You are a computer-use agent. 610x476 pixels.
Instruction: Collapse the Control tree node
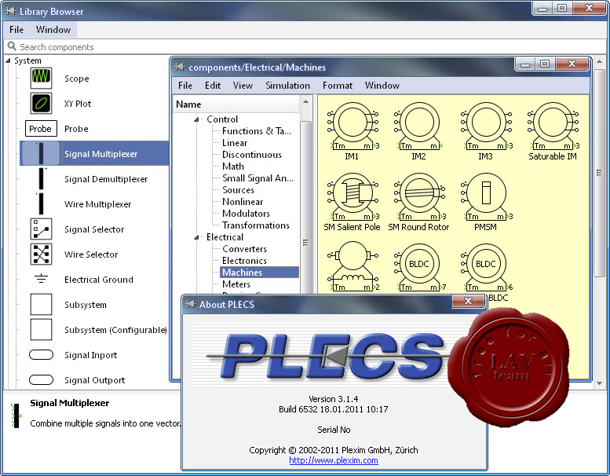point(197,119)
